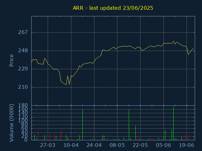Click the 229 price axis label
Viewport: 202px width, 151px height.
(x=23, y=69)
